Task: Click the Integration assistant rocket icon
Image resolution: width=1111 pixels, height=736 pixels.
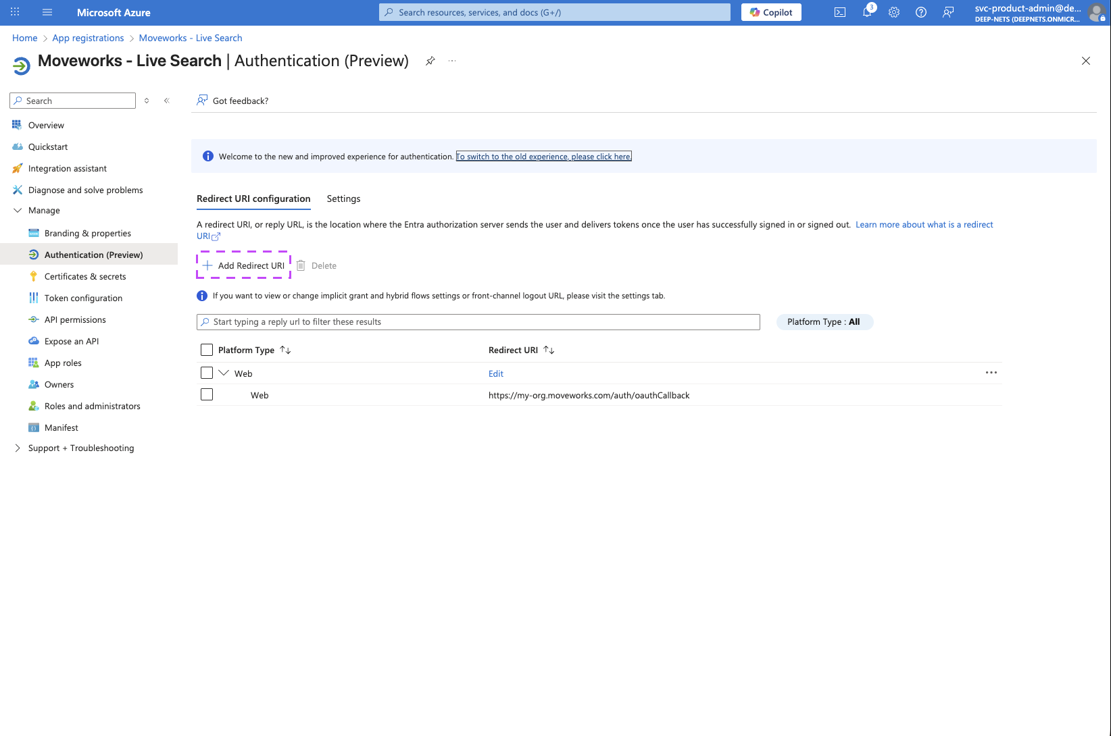Action: pos(17,168)
